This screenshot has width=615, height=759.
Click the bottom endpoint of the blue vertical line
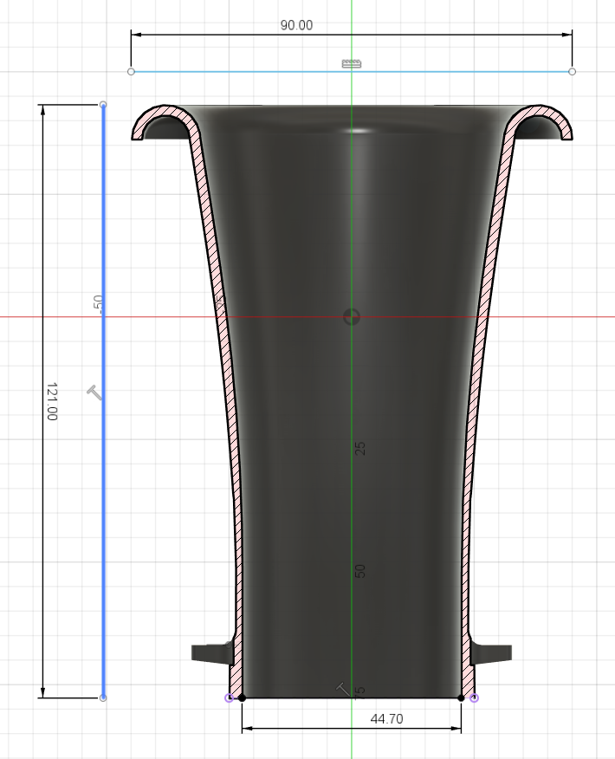[x=103, y=697]
